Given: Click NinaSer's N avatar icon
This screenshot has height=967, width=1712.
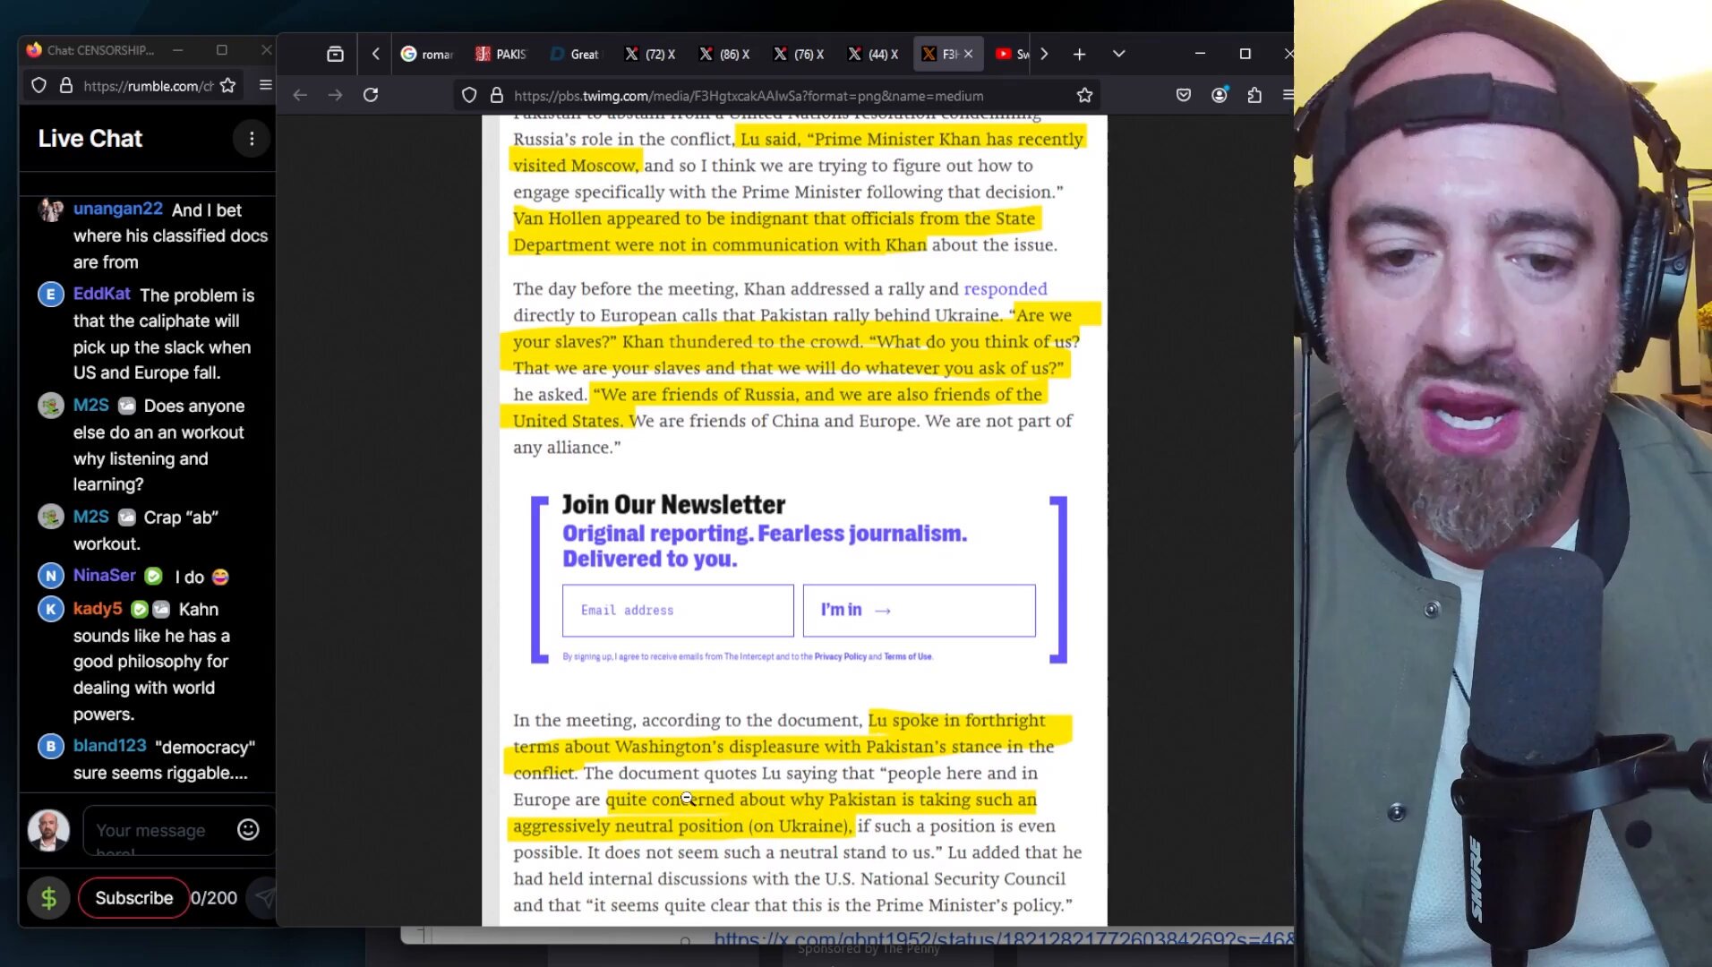Looking at the screenshot, I should (x=51, y=577).
